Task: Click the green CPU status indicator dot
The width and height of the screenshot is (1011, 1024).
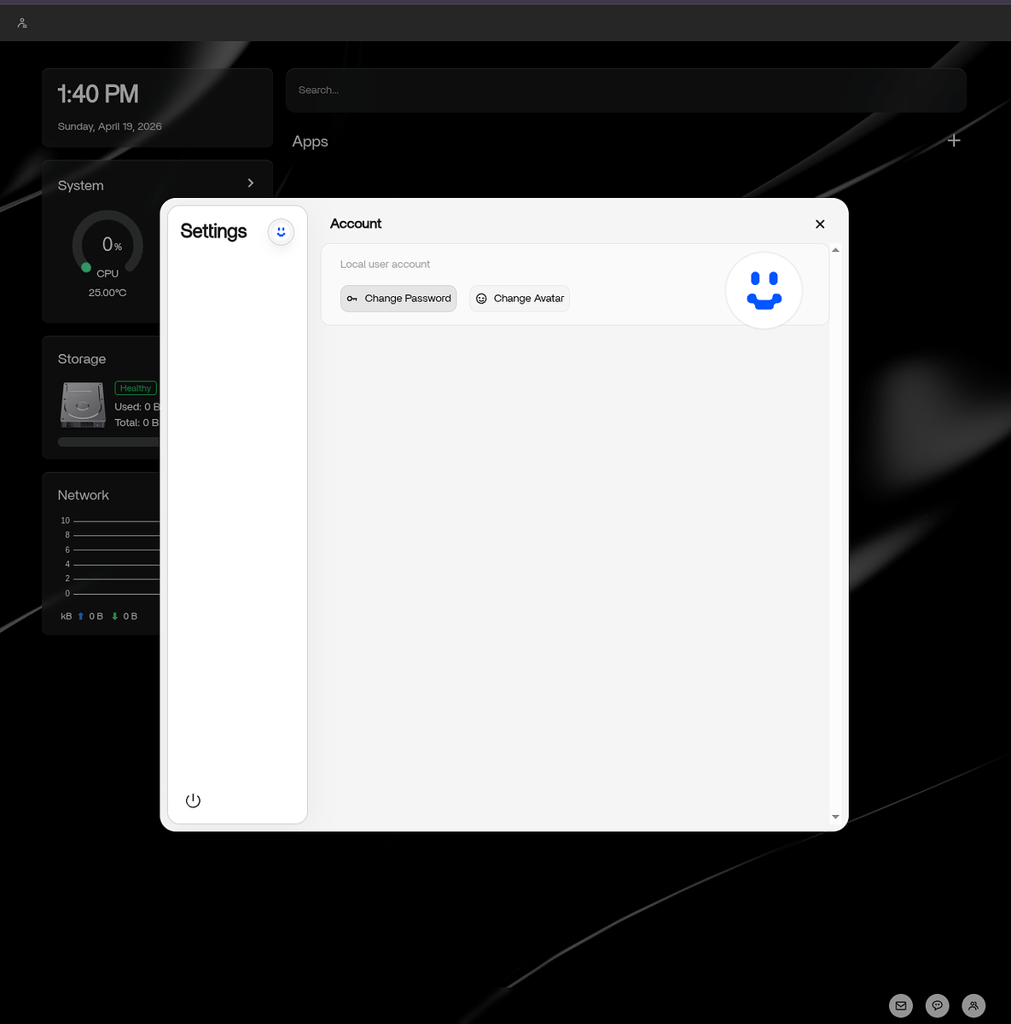Action: pyautogui.click(x=85, y=266)
